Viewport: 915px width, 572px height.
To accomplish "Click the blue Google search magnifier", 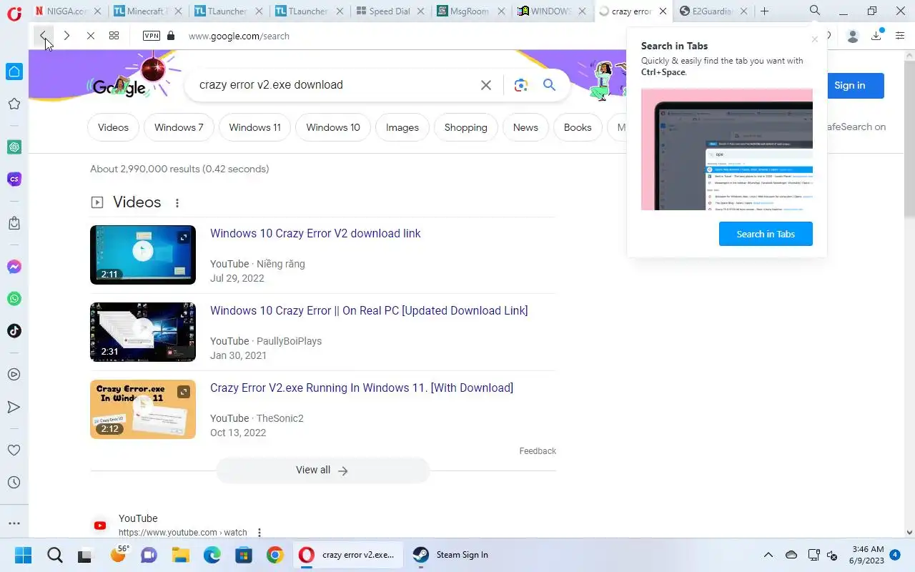I will [x=549, y=85].
